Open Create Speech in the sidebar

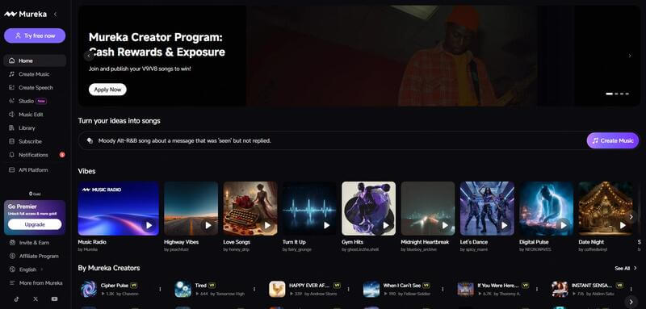pos(35,88)
